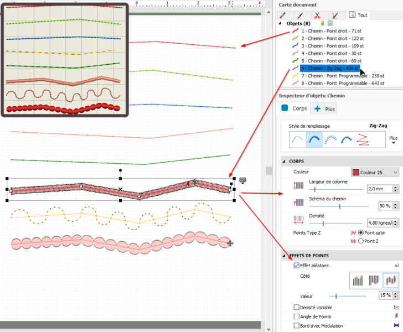Click the Bord avec Modulation bowtie icon
The image size is (403, 332).
coord(396,325)
